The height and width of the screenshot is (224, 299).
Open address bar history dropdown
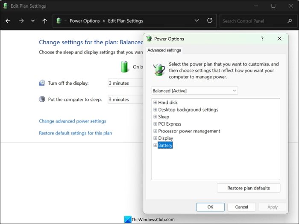(196, 20)
